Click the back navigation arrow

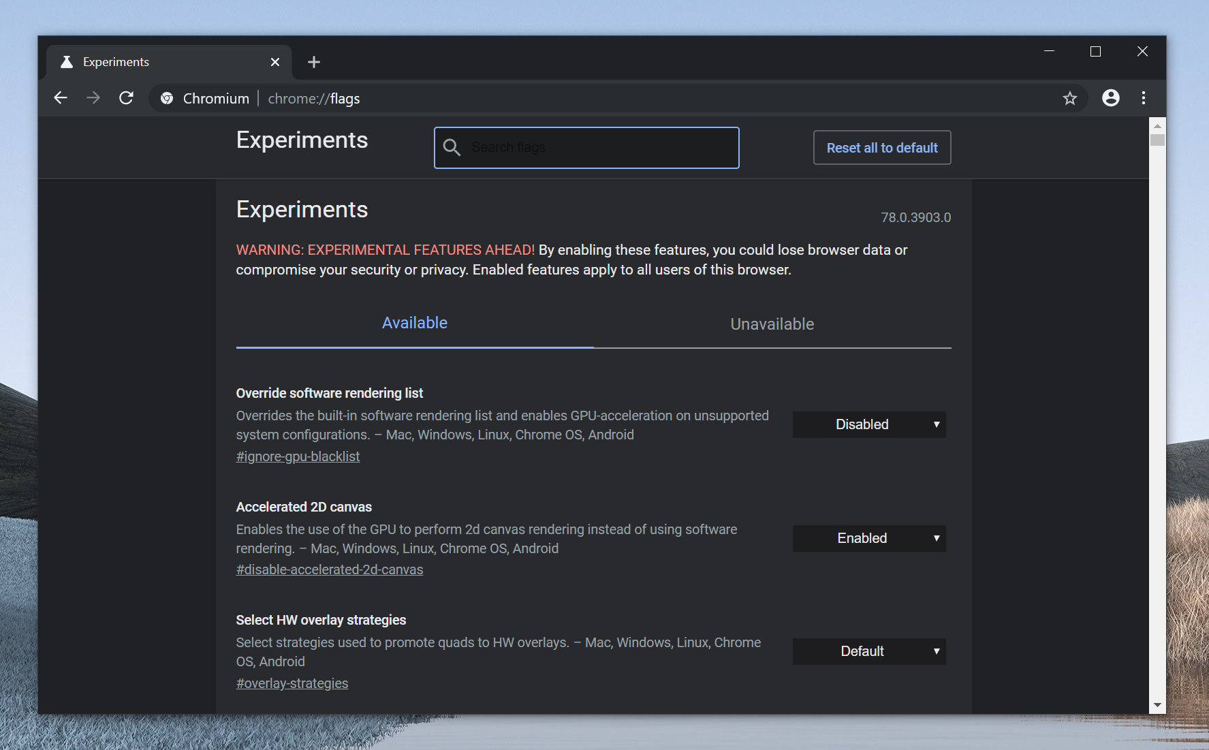pos(61,98)
